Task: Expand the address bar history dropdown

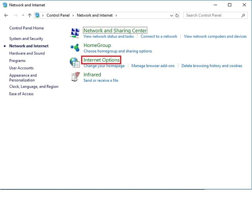Action: 172,15
